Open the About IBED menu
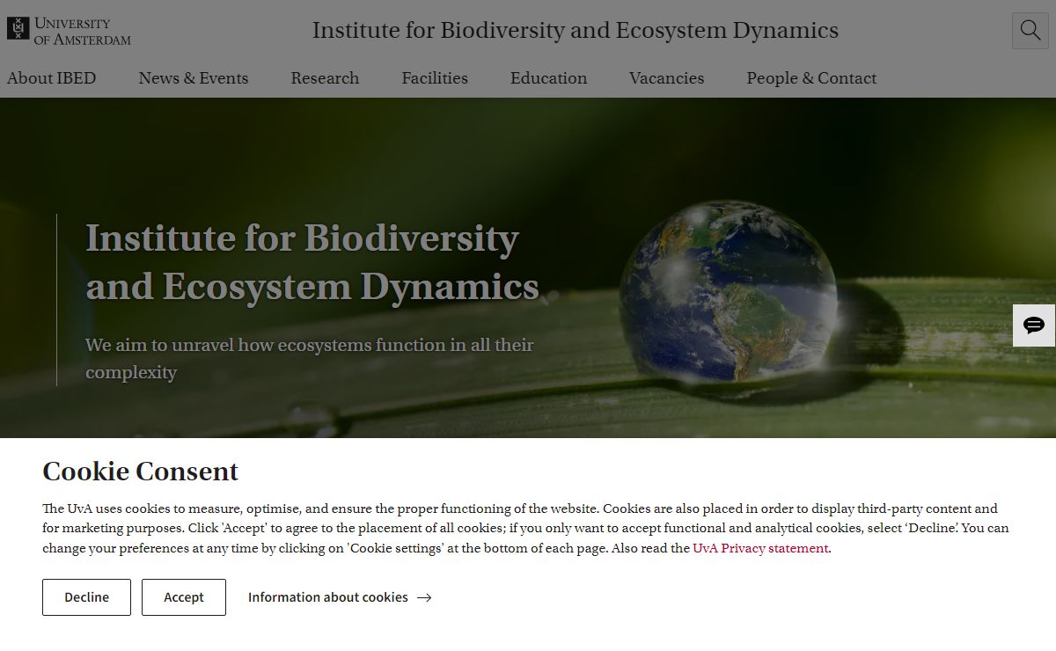 coord(51,78)
